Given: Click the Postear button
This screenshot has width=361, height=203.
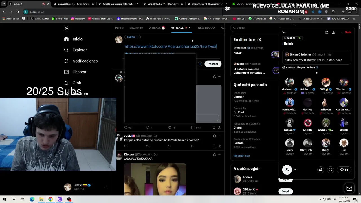Looking at the screenshot, I should 213,64.
